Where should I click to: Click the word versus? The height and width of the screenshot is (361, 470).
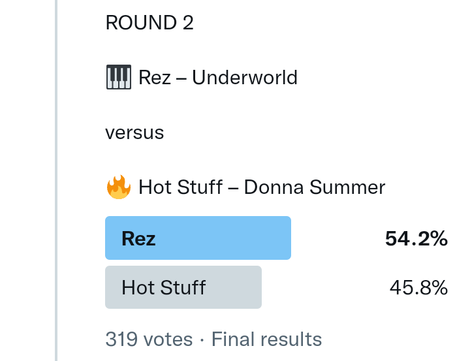point(134,133)
